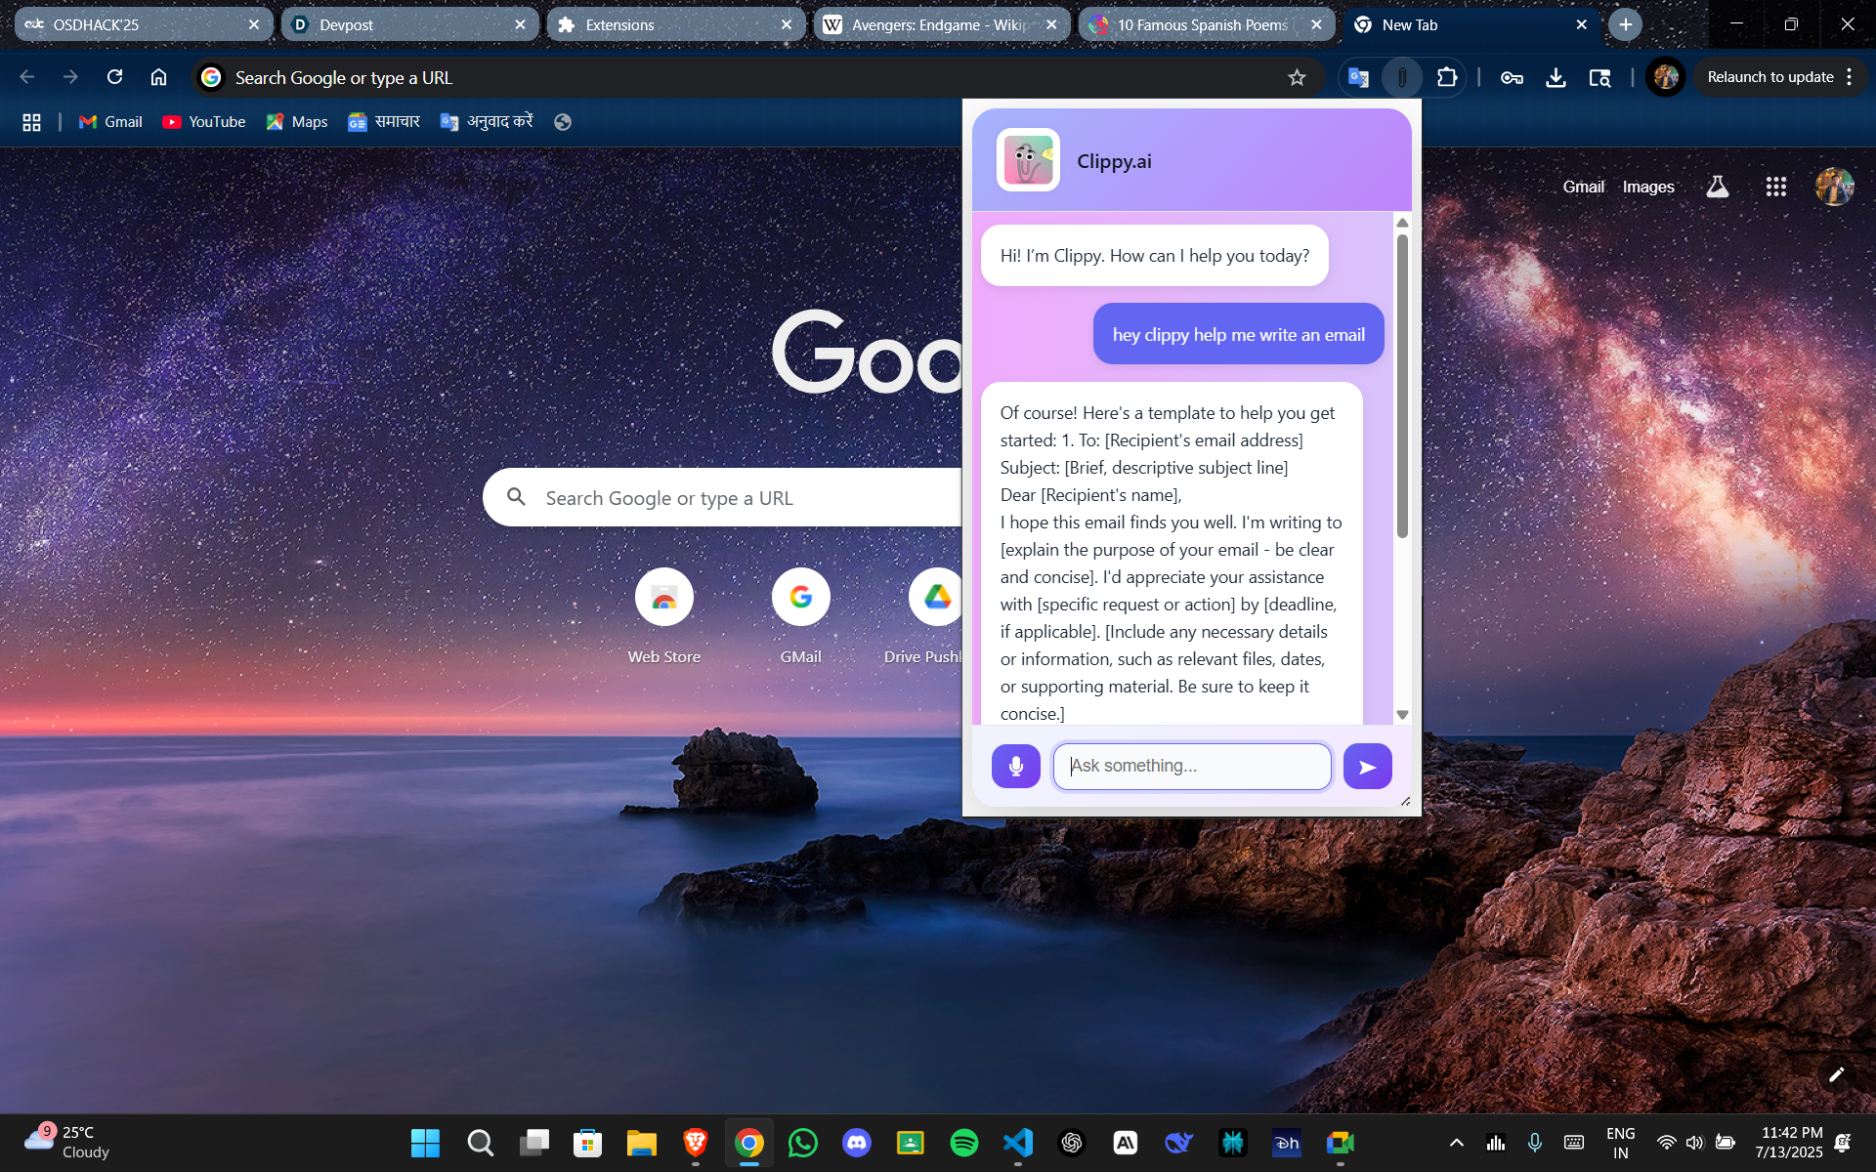Open the Downloads toolbar icon
This screenshot has width=1876, height=1172.
[1556, 77]
